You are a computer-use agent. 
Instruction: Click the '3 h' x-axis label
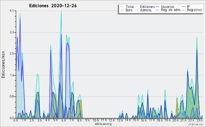click(x=39, y=120)
